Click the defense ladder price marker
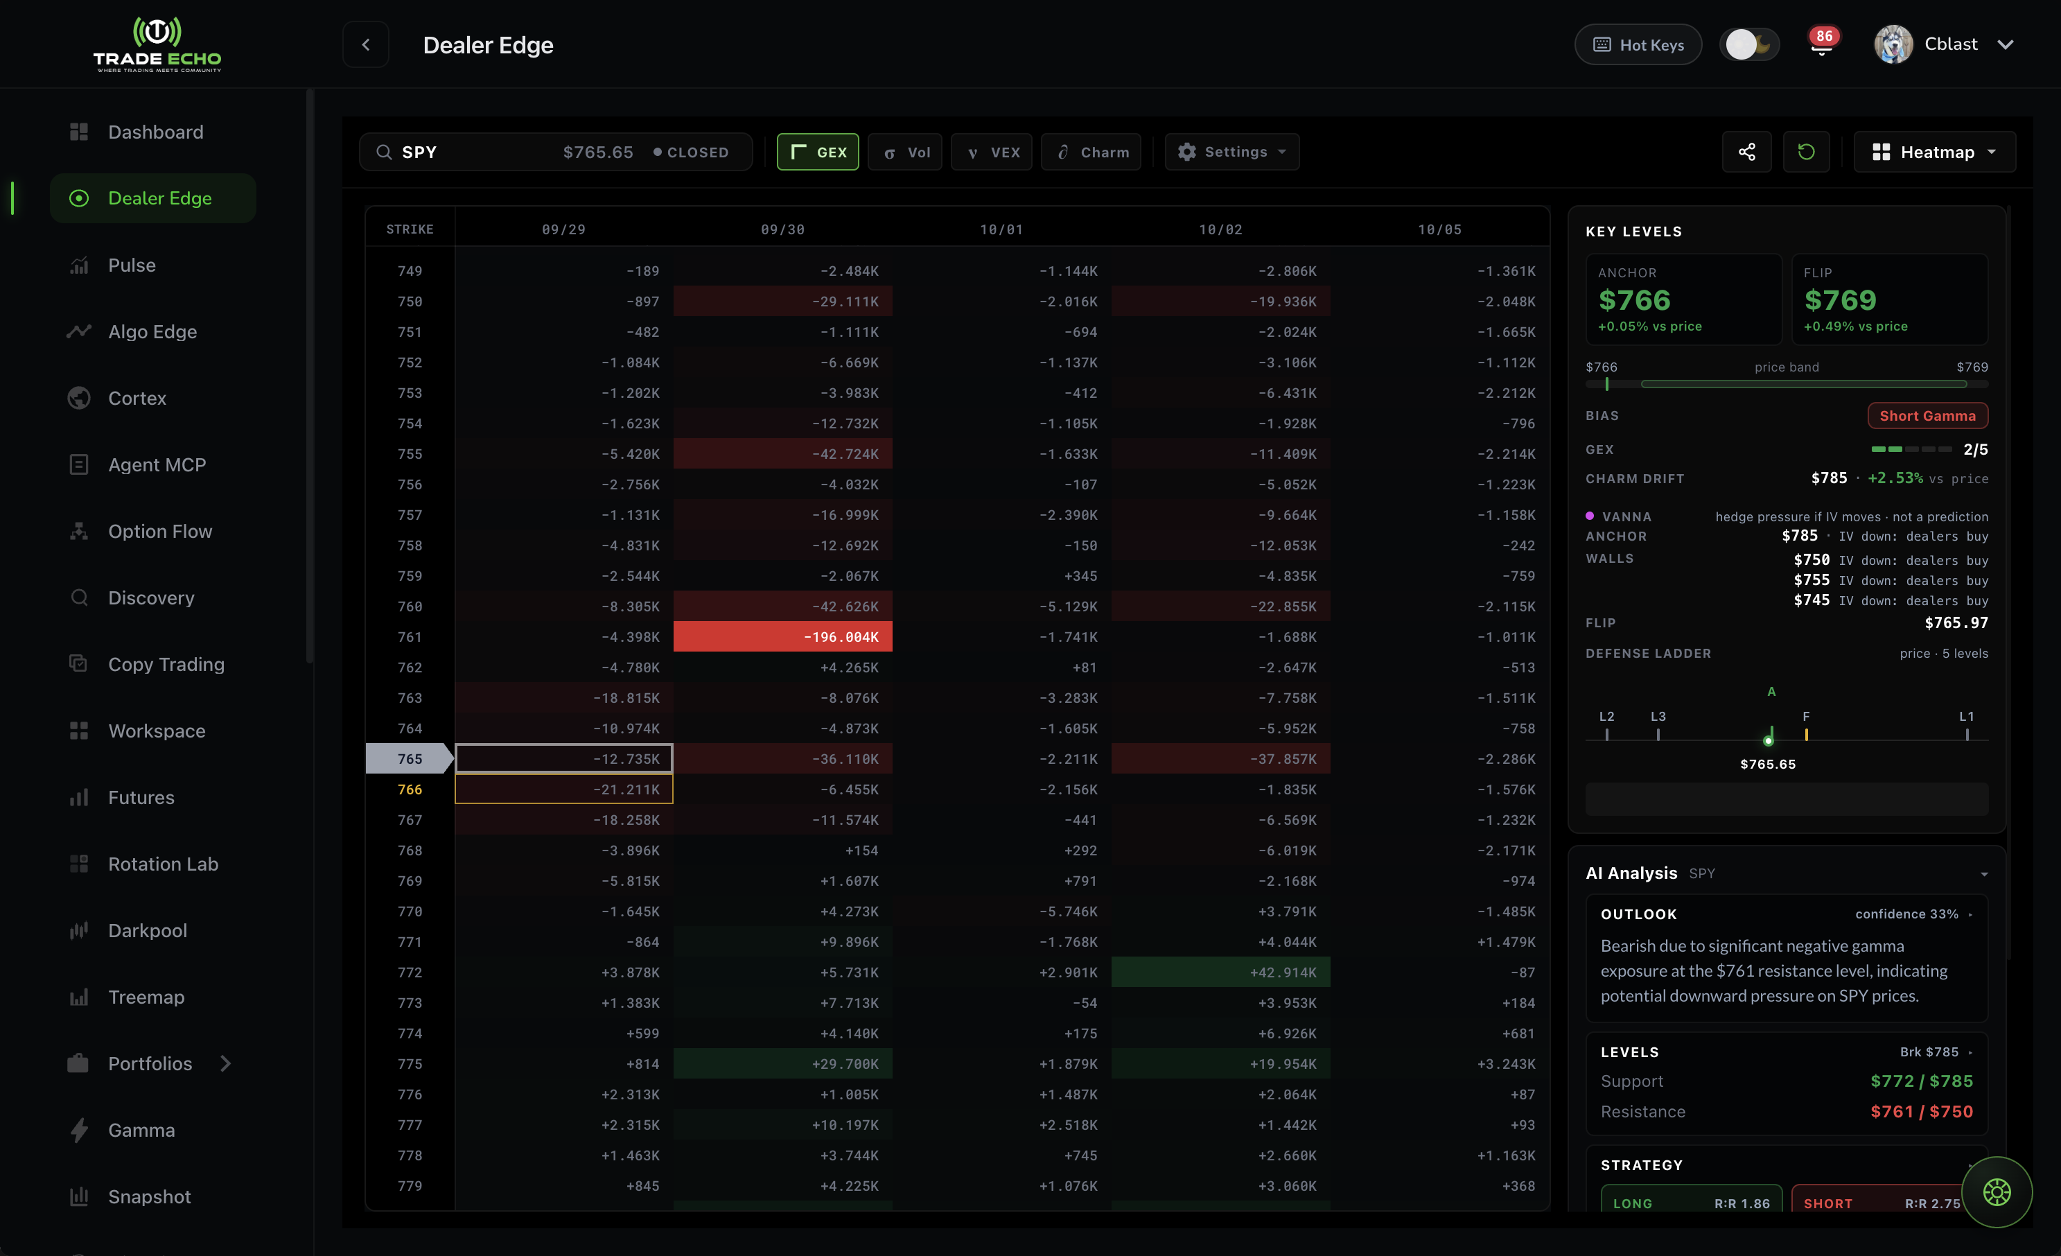This screenshot has height=1256, width=2061. (x=1767, y=740)
